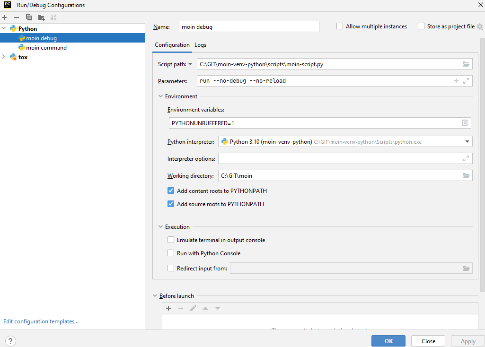This screenshot has width=485, height=347.
Task: Collapse the Execution section
Action: 160,226
